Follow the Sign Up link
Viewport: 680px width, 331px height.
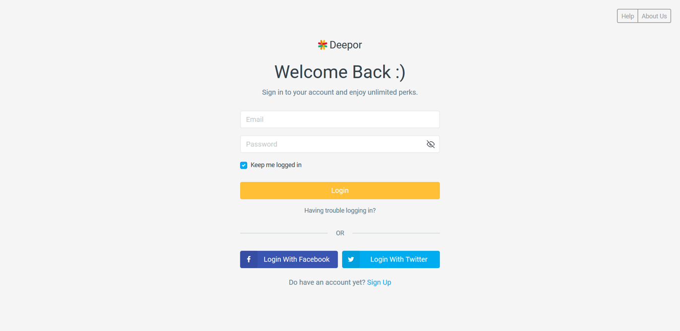coord(379,282)
